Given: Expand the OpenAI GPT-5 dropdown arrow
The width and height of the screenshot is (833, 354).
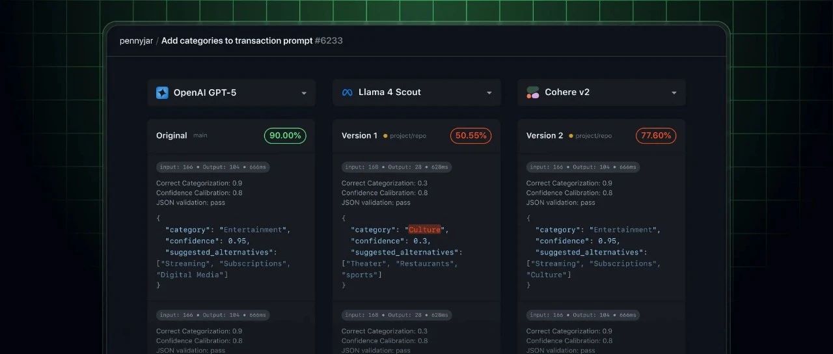Looking at the screenshot, I should (304, 93).
